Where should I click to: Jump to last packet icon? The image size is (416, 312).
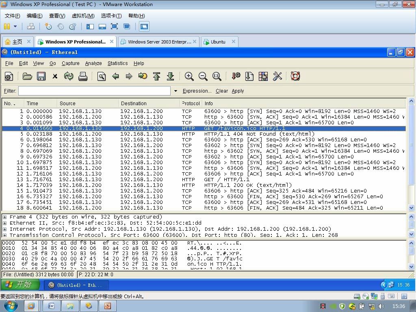pyautogui.click(x=170, y=76)
